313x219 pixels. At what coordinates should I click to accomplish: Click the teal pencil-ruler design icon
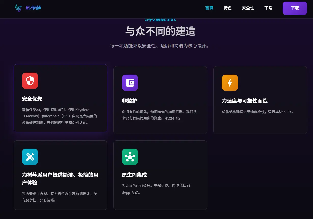coord(30,157)
